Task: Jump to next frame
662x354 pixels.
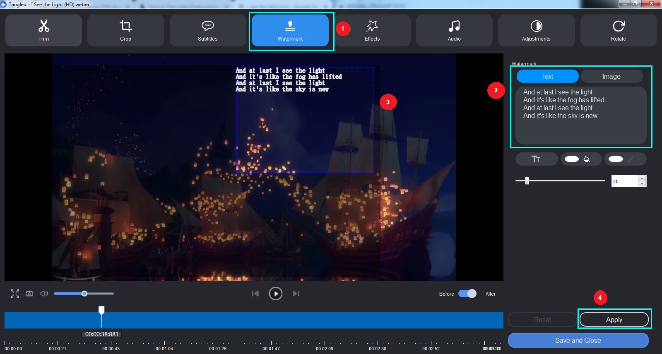Action: point(296,294)
